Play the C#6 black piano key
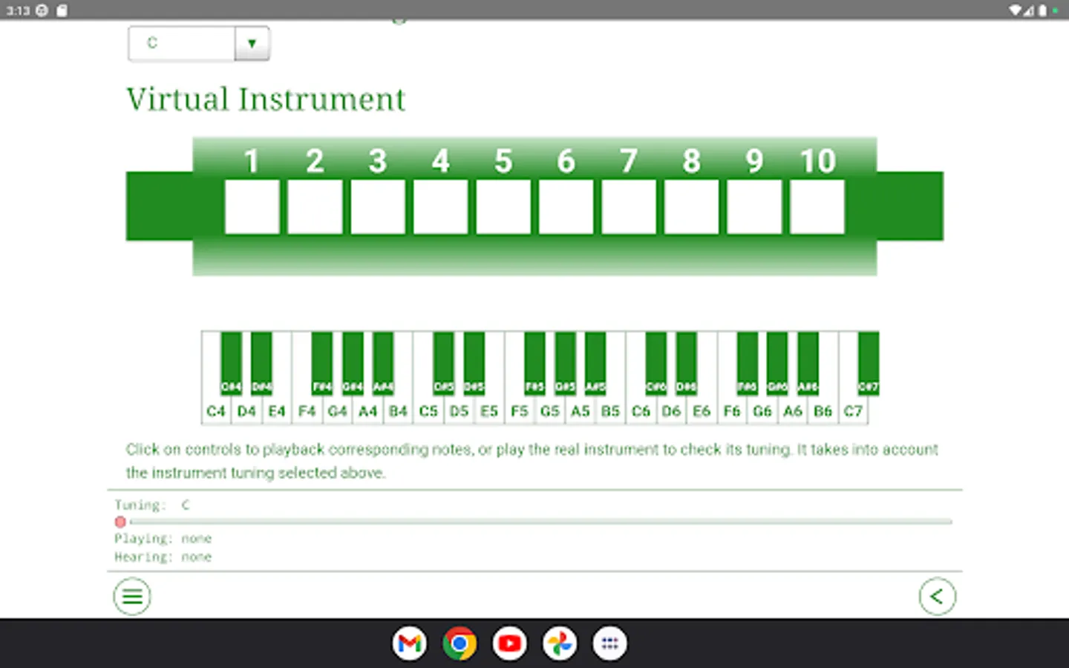This screenshot has height=668, width=1069. [x=656, y=363]
